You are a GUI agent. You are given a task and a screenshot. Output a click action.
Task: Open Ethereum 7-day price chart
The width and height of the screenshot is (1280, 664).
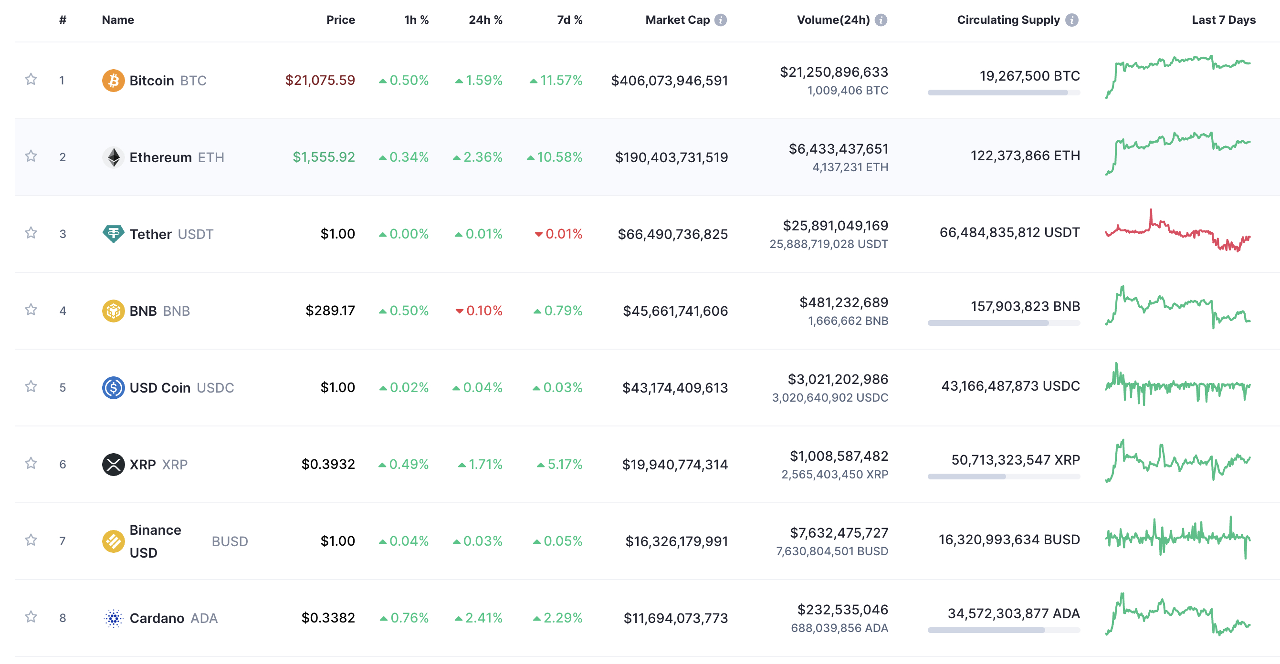point(1178,154)
